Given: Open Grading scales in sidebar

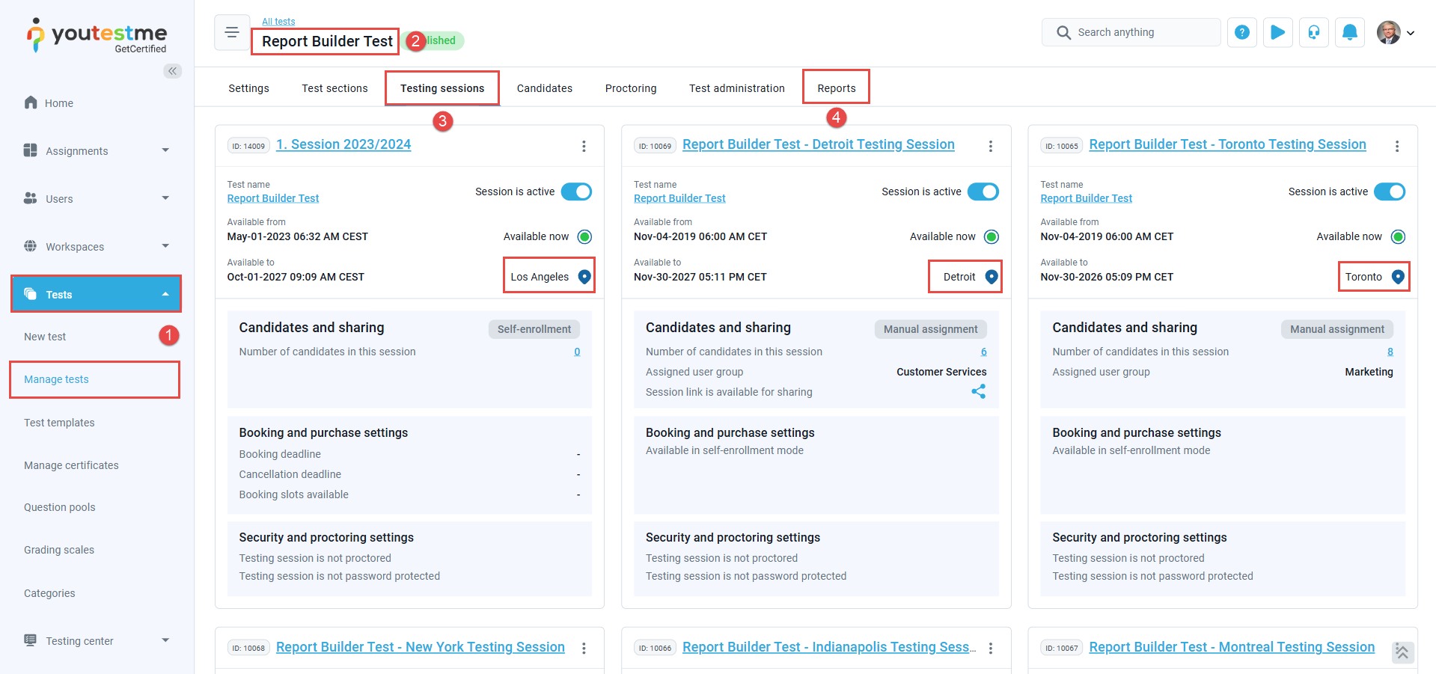Looking at the screenshot, I should 59,550.
